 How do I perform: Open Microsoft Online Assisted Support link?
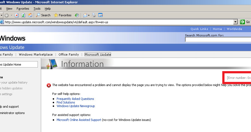point(79,120)
